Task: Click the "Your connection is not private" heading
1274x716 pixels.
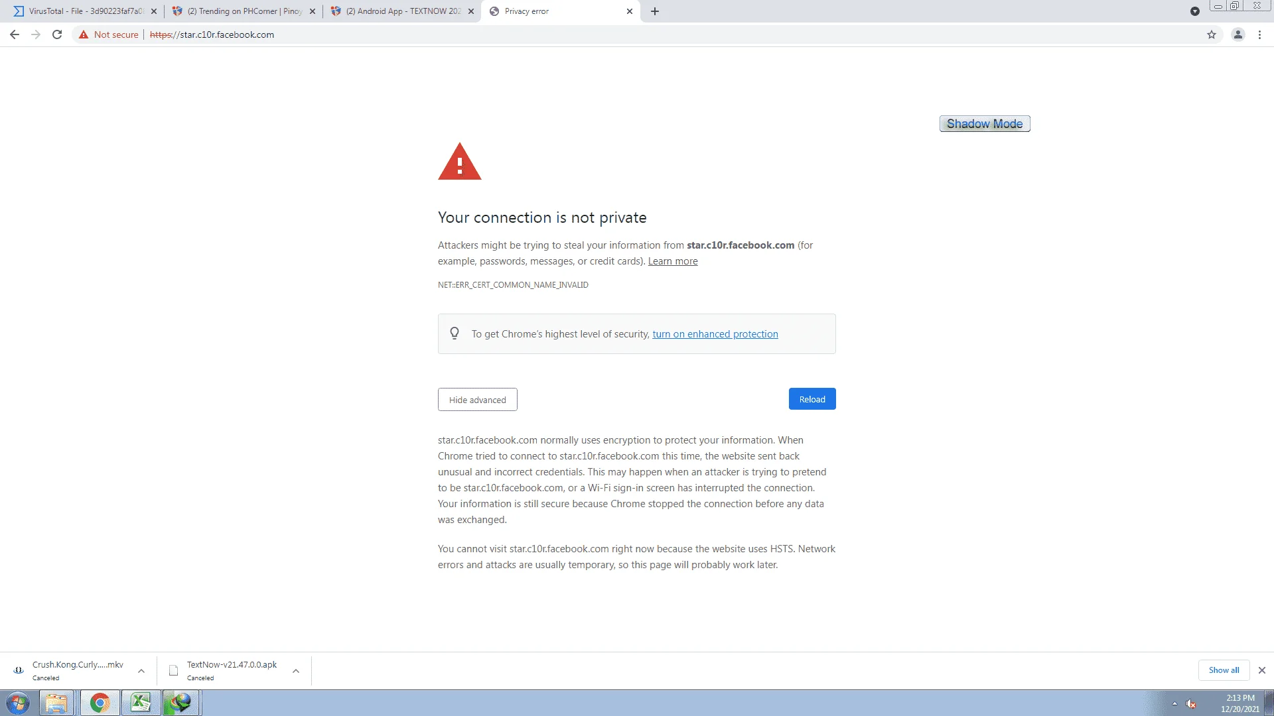Action: pyautogui.click(x=542, y=217)
